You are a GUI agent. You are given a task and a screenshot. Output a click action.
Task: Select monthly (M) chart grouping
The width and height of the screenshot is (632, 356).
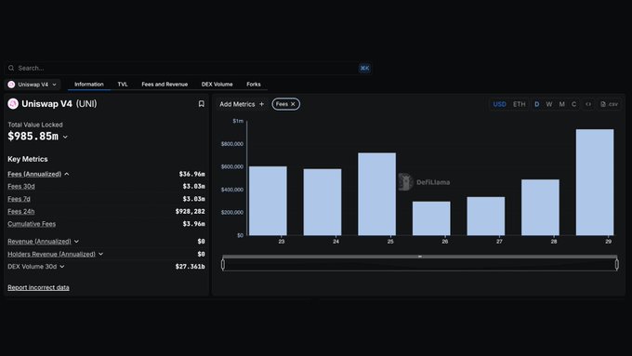pyautogui.click(x=562, y=104)
